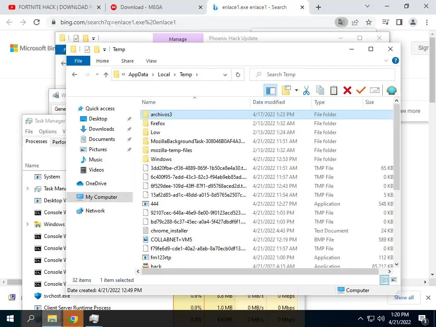Expand the ribbon with the chevron
The image size is (436, 327).
tap(386, 60)
